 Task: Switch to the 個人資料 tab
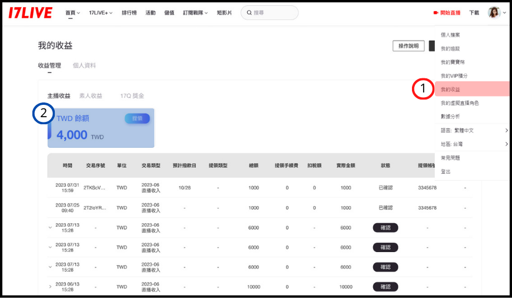(x=84, y=65)
